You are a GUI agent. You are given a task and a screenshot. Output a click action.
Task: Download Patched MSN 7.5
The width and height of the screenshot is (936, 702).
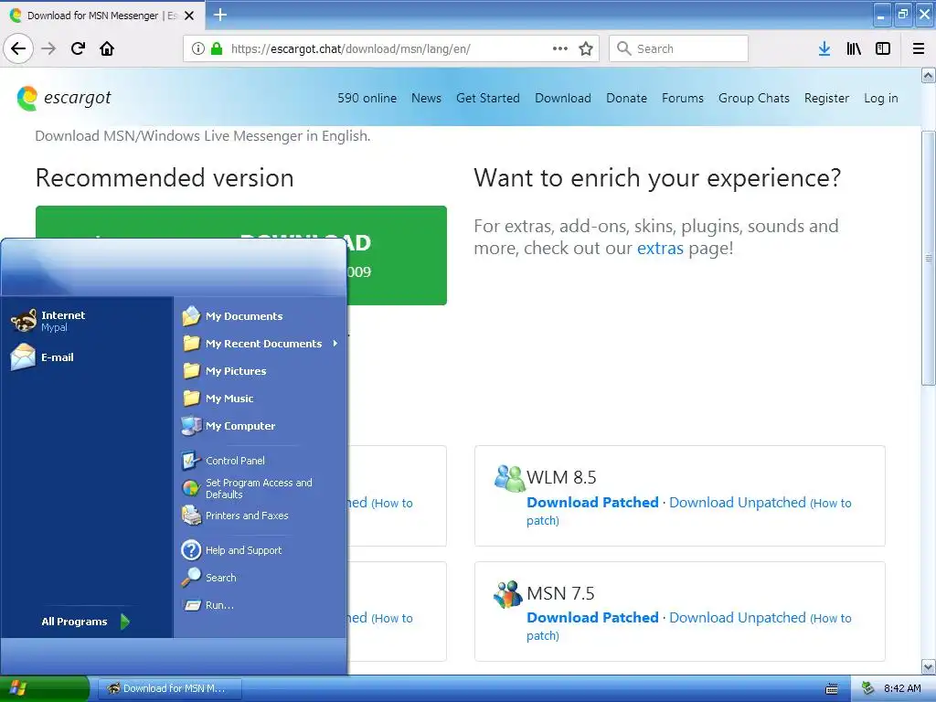tap(592, 617)
